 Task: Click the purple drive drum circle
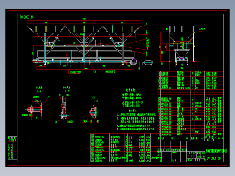(x=134, y=61)
